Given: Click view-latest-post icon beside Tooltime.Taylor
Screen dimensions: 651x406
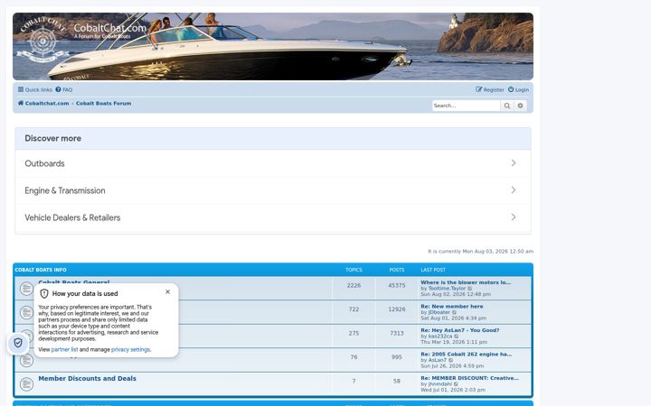Looking at the screenshot, I should (x=470, y=289).
